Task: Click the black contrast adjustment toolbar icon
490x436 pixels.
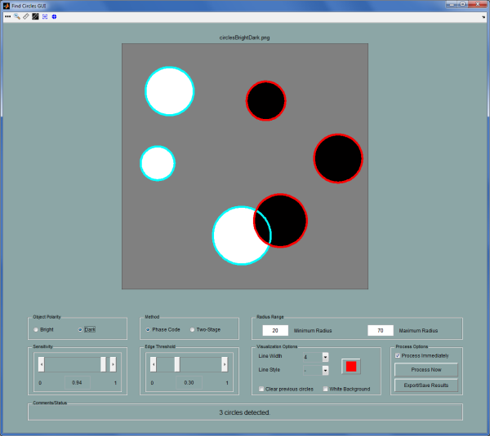Action: click(x=35, y=16)
